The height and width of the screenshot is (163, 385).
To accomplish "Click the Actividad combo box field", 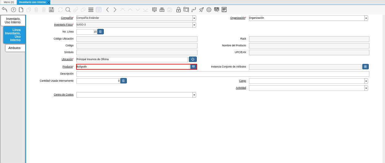I will 307,88.
